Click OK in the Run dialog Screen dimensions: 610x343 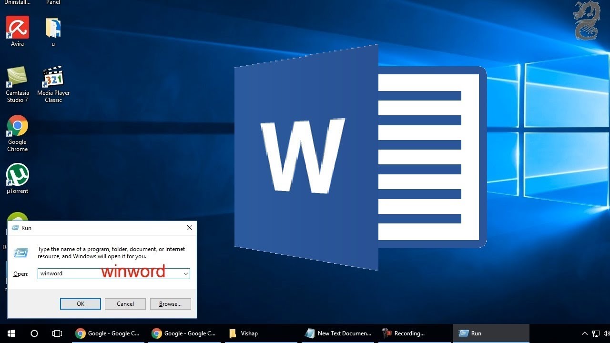coord(81,304)
